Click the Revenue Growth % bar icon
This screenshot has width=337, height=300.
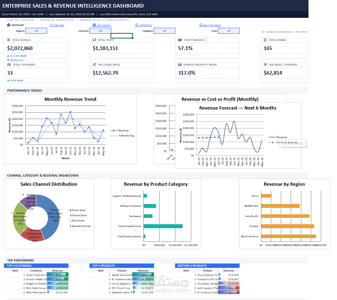point(180,65)
